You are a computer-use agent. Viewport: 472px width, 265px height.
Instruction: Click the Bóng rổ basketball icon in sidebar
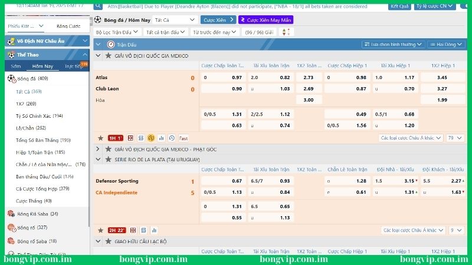[x=11, y=227]
